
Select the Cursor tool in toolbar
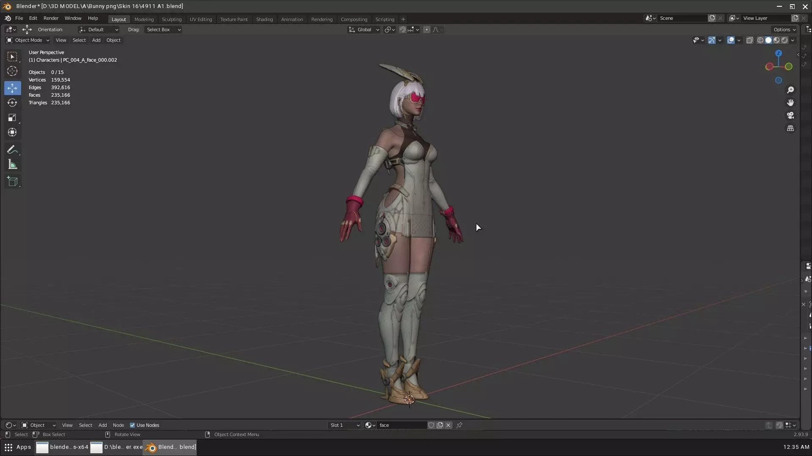tap(12, 71)
